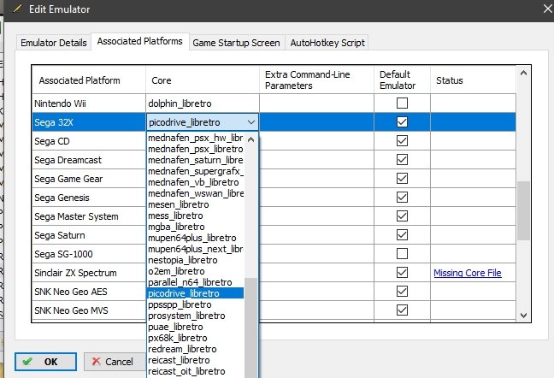Select the Sega Dreamcast platform cell
This screenshot has width=554, height=378.
(x=89, y=160)
